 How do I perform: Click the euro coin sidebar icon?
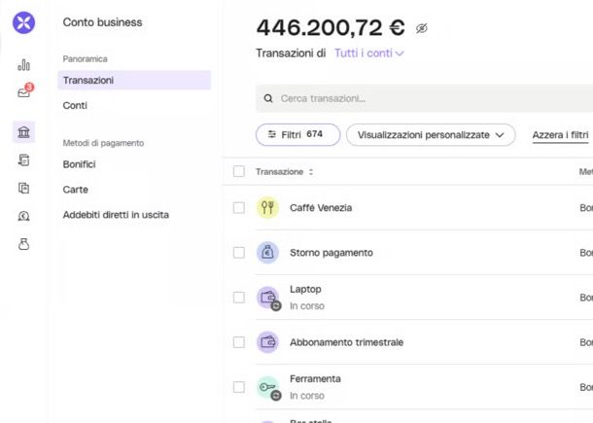24,216
